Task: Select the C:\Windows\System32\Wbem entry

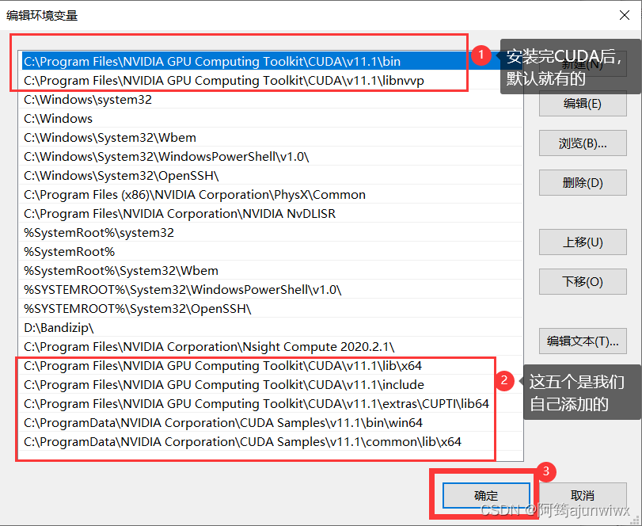Action: [270, 138]
